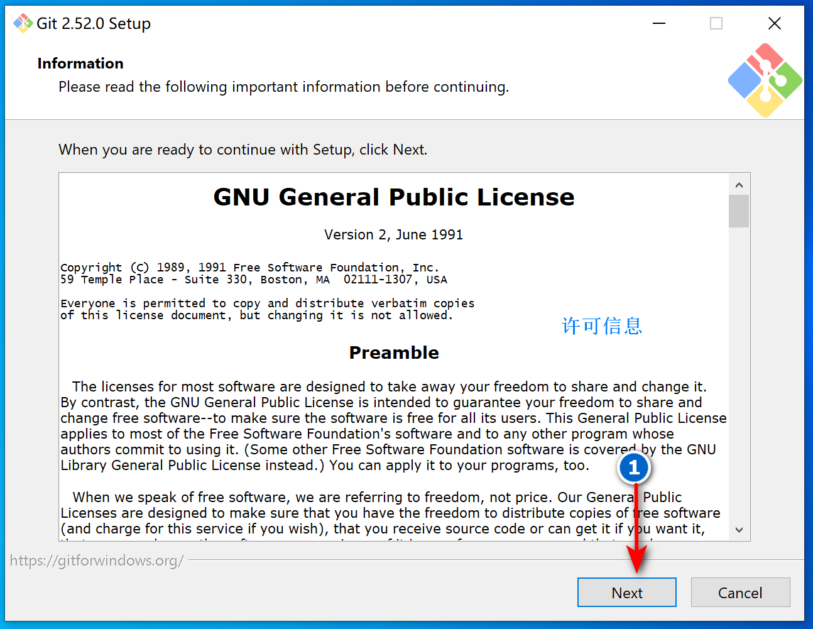Close the Git Setup window
This screenshot has width=813, height=629.
(775, 23)
